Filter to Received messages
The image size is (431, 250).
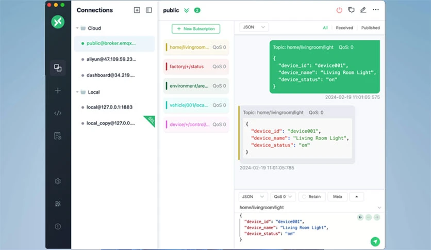point(344,27)
